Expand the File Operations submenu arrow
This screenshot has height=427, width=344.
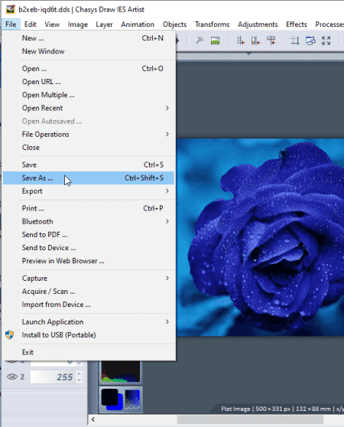coord(167,134)
